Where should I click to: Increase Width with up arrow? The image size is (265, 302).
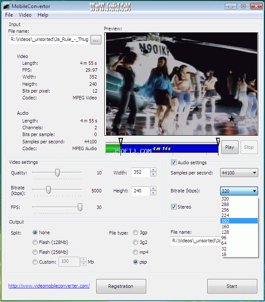[153, 170]
